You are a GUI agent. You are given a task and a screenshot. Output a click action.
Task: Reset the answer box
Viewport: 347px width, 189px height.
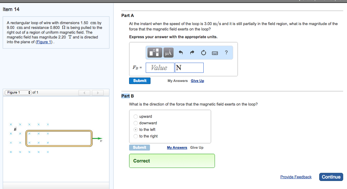(203, 53)
